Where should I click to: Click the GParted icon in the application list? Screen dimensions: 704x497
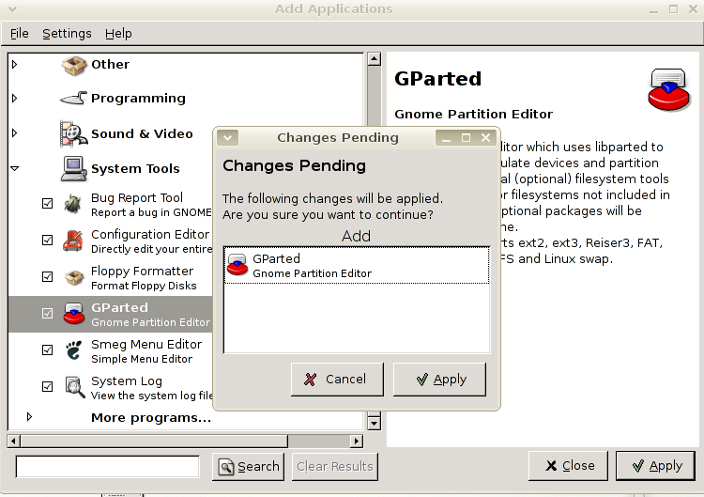click(x=74, y=314)
